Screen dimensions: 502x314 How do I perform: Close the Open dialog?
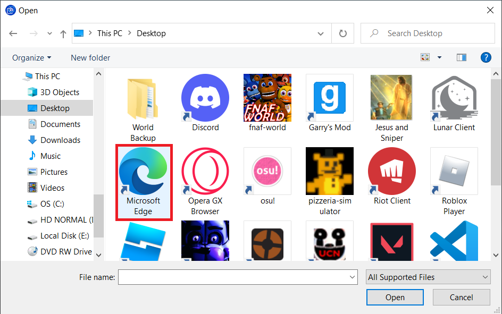click(x=490, y=10)
